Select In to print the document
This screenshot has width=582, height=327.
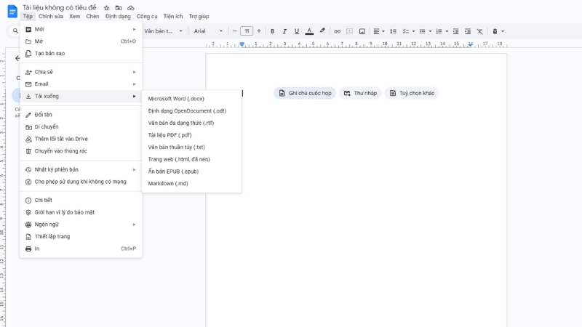pos(81,249)
